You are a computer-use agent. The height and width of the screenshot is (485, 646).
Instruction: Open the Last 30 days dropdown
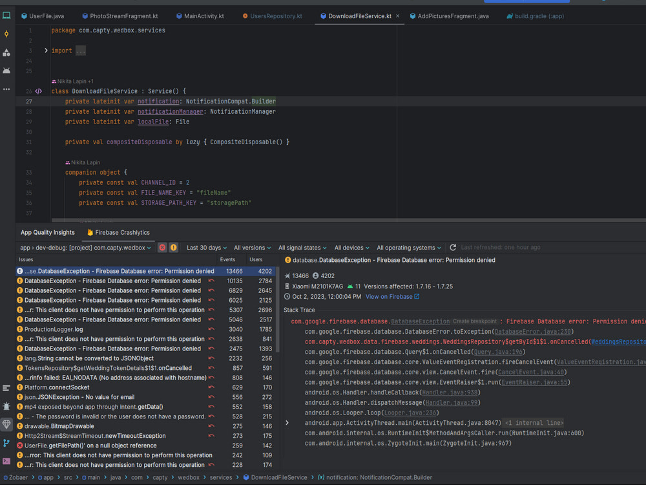[x=207, y=248]
